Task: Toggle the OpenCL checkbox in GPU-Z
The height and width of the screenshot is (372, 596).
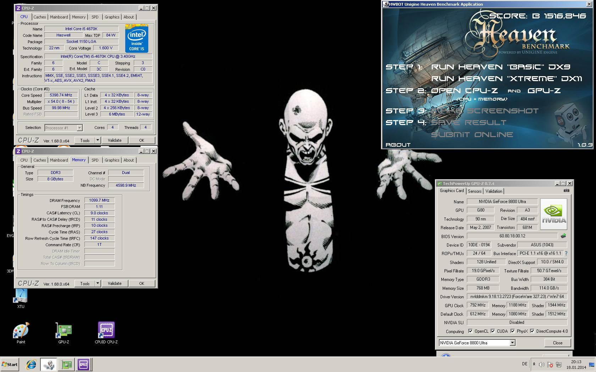Action: pyautogui.click(x=470, y=331)
